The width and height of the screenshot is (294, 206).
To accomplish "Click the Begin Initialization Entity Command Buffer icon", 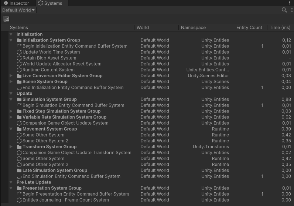I will (19, 46).
